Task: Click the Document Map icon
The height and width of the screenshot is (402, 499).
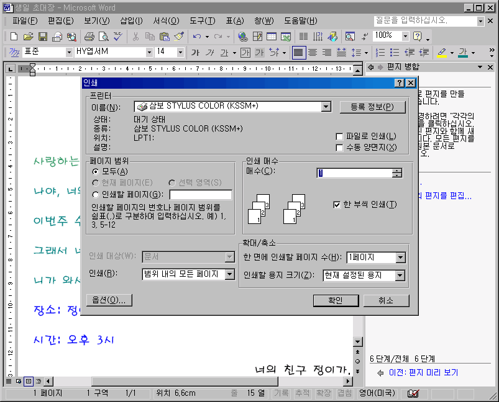Action: [x=350, y=37]
